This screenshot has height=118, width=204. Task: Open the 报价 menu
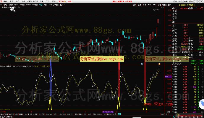(17, 1)
